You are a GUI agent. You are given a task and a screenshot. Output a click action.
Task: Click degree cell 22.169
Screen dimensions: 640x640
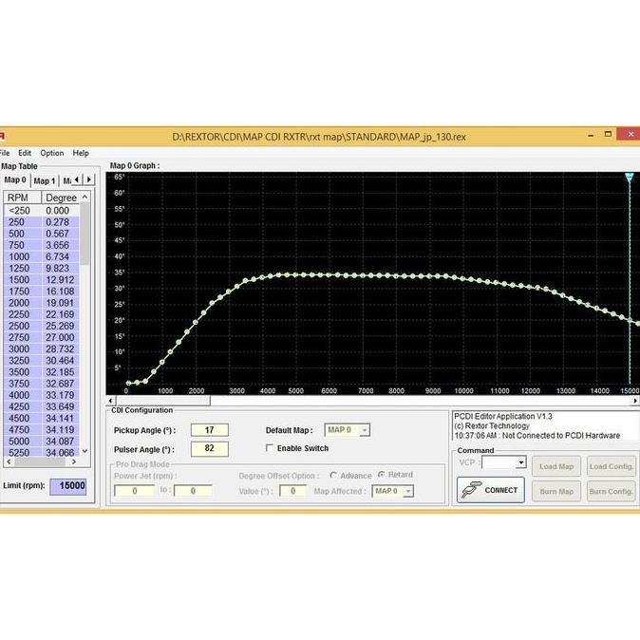[61, 314]
